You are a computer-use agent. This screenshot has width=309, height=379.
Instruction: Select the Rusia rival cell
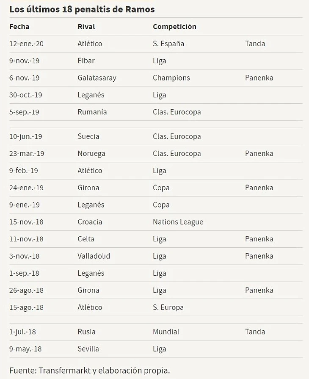pyautogui.click(x=87, y=332)
